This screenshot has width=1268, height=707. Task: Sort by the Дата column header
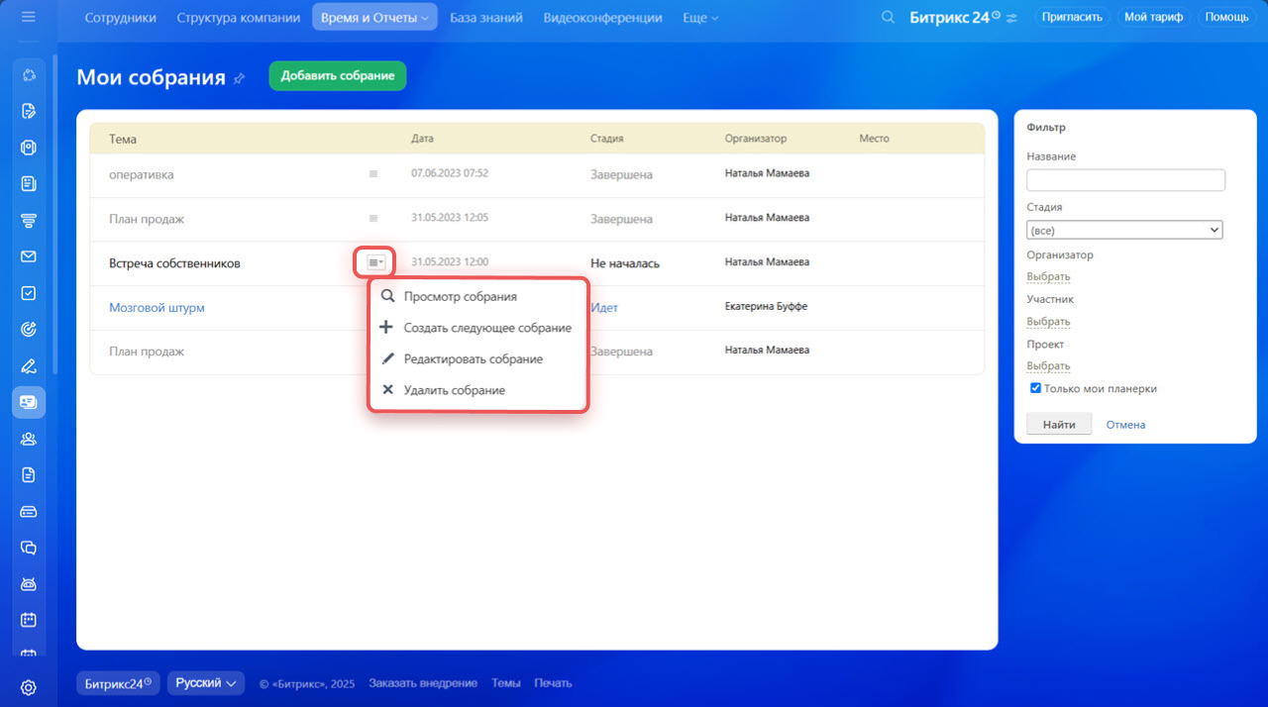pyautogui.click(x=422, y=139)
